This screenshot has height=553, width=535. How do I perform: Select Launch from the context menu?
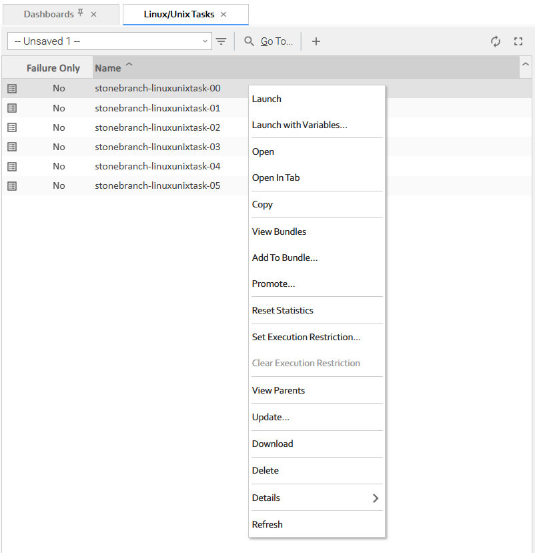267,99
